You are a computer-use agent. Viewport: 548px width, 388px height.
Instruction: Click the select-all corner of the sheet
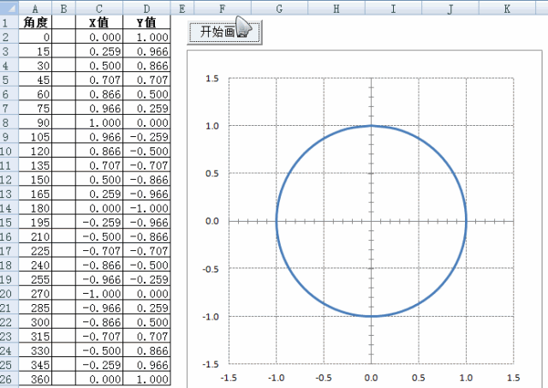(x=9, y=8)
